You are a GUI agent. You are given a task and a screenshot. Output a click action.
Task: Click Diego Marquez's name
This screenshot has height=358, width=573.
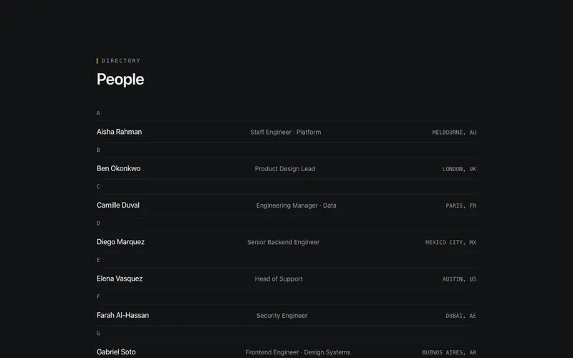[x=120, y=242]
